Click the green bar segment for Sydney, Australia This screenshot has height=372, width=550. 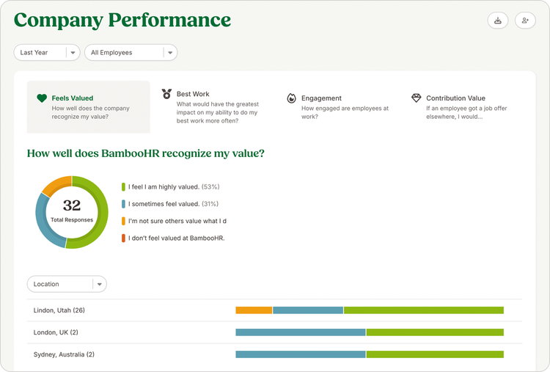pos(435,354)
